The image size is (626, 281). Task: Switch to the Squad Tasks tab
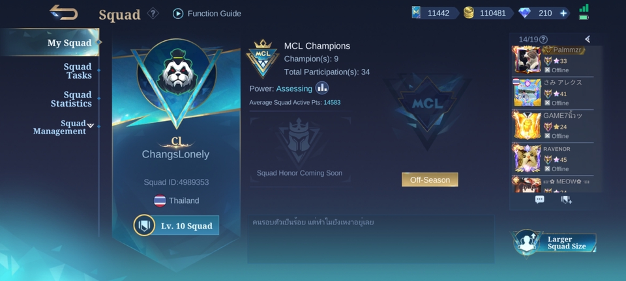coord(78,71)
